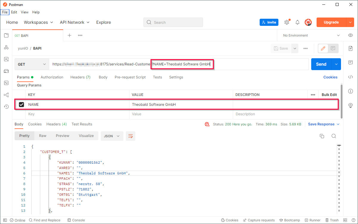
Task: Open Explore in top navigation
Action: coord(103,22)
